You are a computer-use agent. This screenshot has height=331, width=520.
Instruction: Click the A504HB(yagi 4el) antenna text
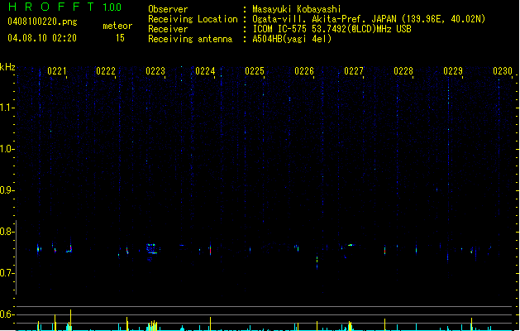tap(292, 39)
